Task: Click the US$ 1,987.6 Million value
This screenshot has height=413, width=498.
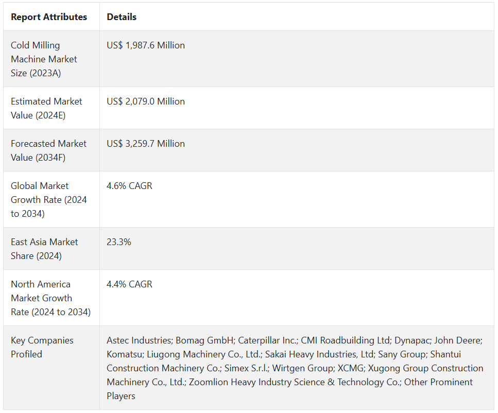Action: point(146,45)
